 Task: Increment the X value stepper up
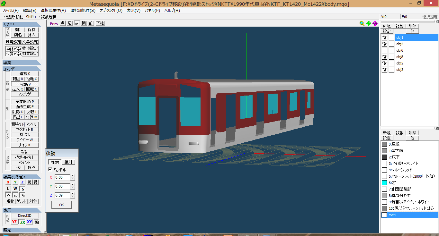[73, 176]
